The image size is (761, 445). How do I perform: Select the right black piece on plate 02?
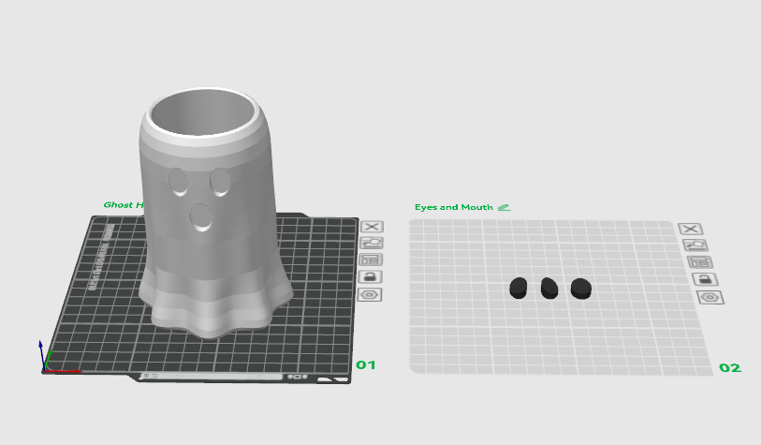[x=581, y=289]
